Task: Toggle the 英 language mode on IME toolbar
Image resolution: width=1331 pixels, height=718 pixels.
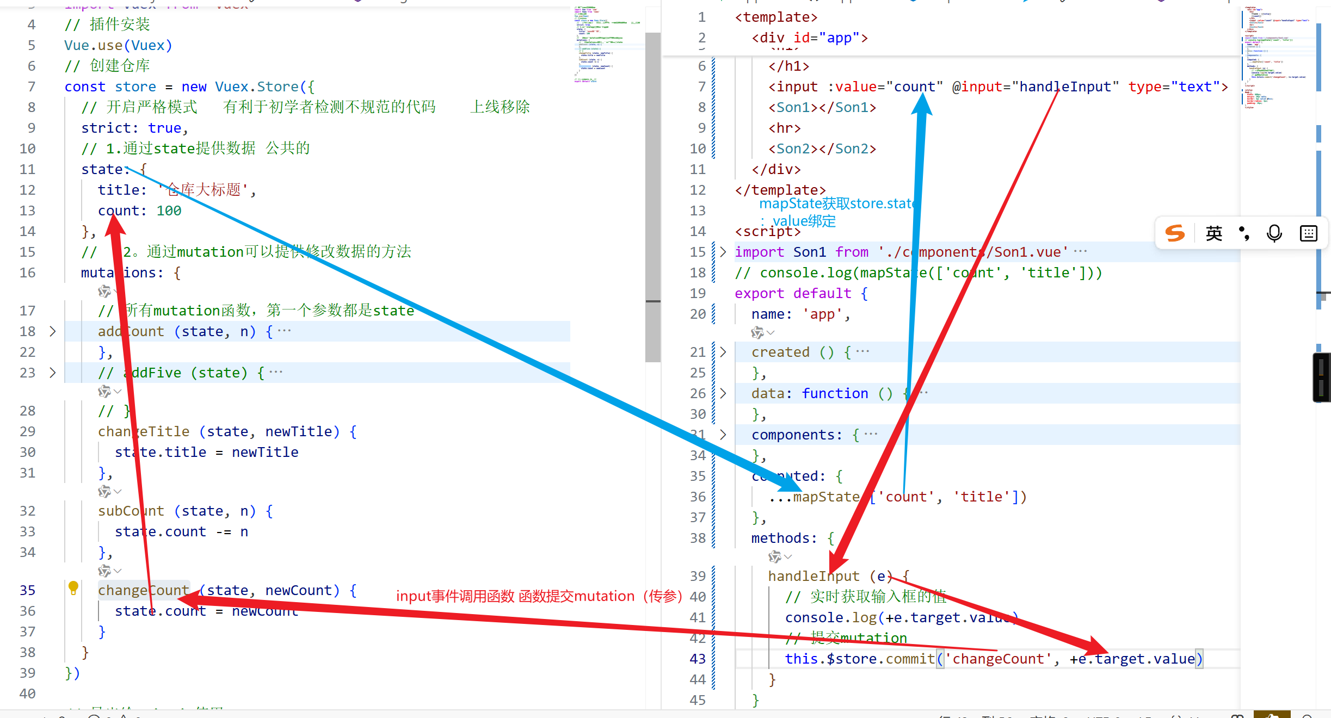Action: click(1213, 233)
